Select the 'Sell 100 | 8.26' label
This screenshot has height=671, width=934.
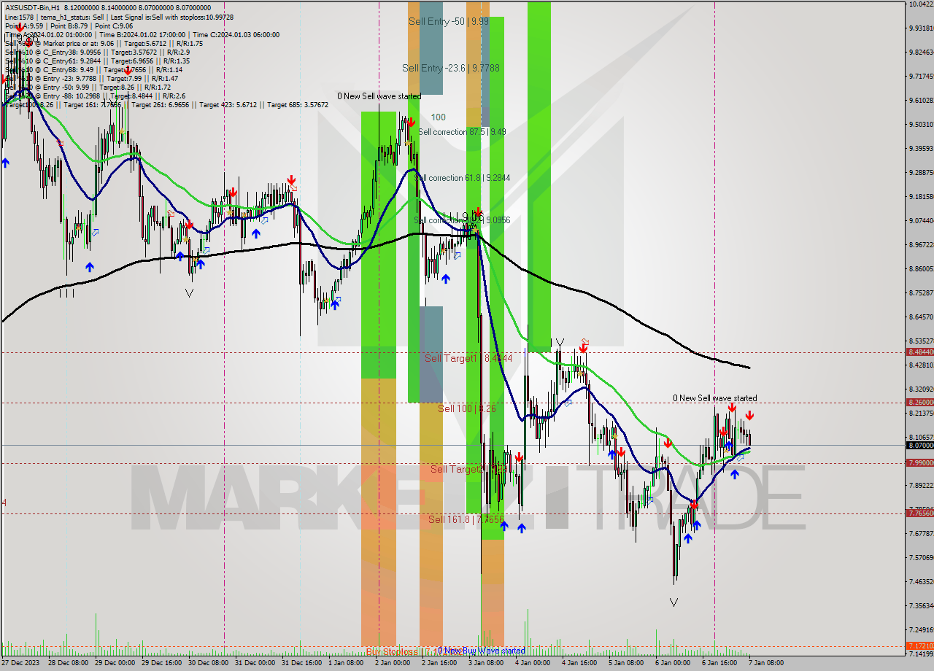[467, 408]
